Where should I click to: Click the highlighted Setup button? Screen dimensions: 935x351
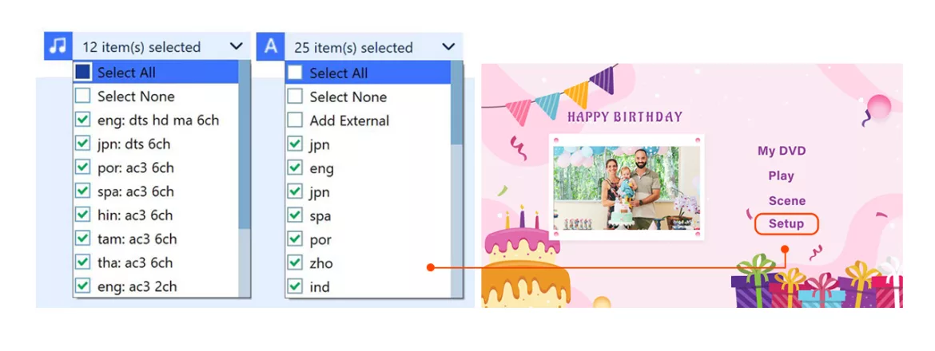point(786,224)
